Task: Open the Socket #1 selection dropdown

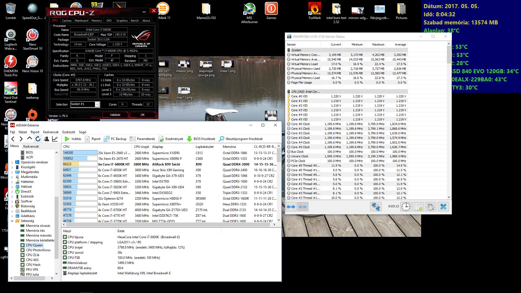Action: tap(85, 104)
